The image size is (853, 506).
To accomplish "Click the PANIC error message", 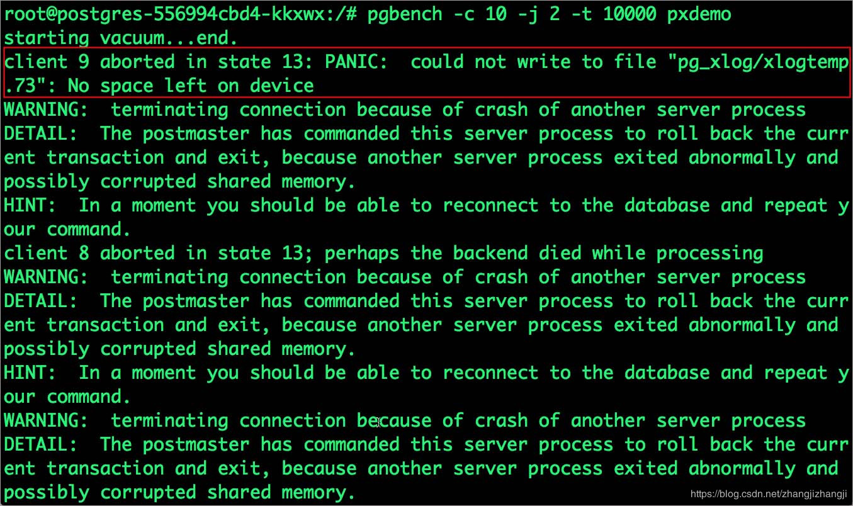I will click(427, 74).
